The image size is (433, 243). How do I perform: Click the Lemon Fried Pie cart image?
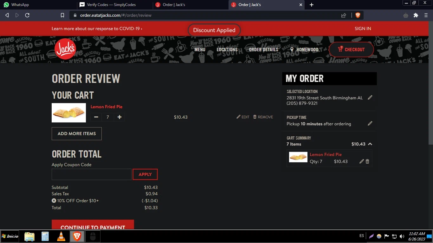point(69,113)
